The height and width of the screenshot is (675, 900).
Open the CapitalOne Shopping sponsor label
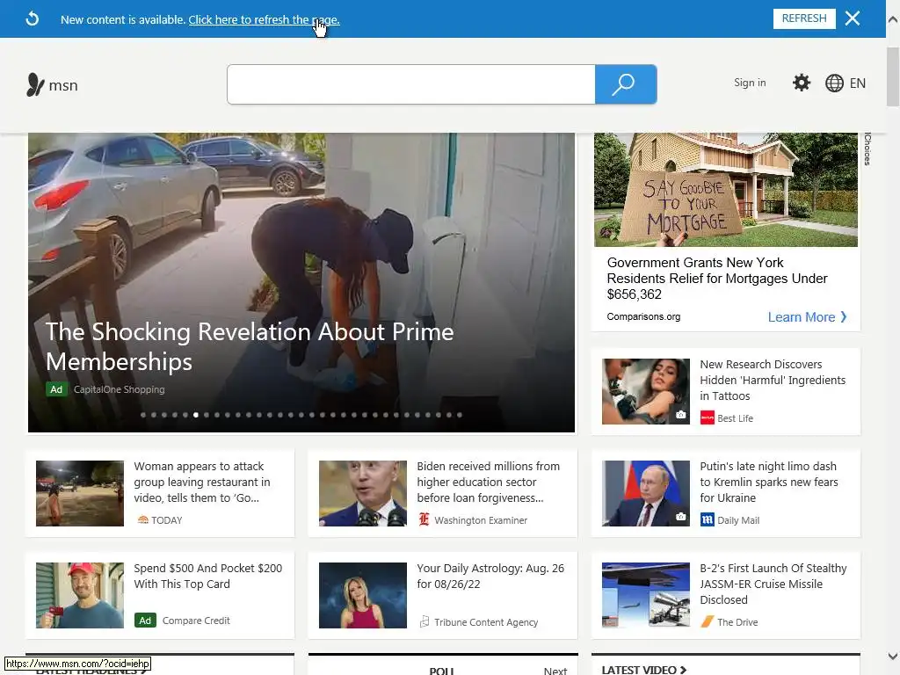120,389
